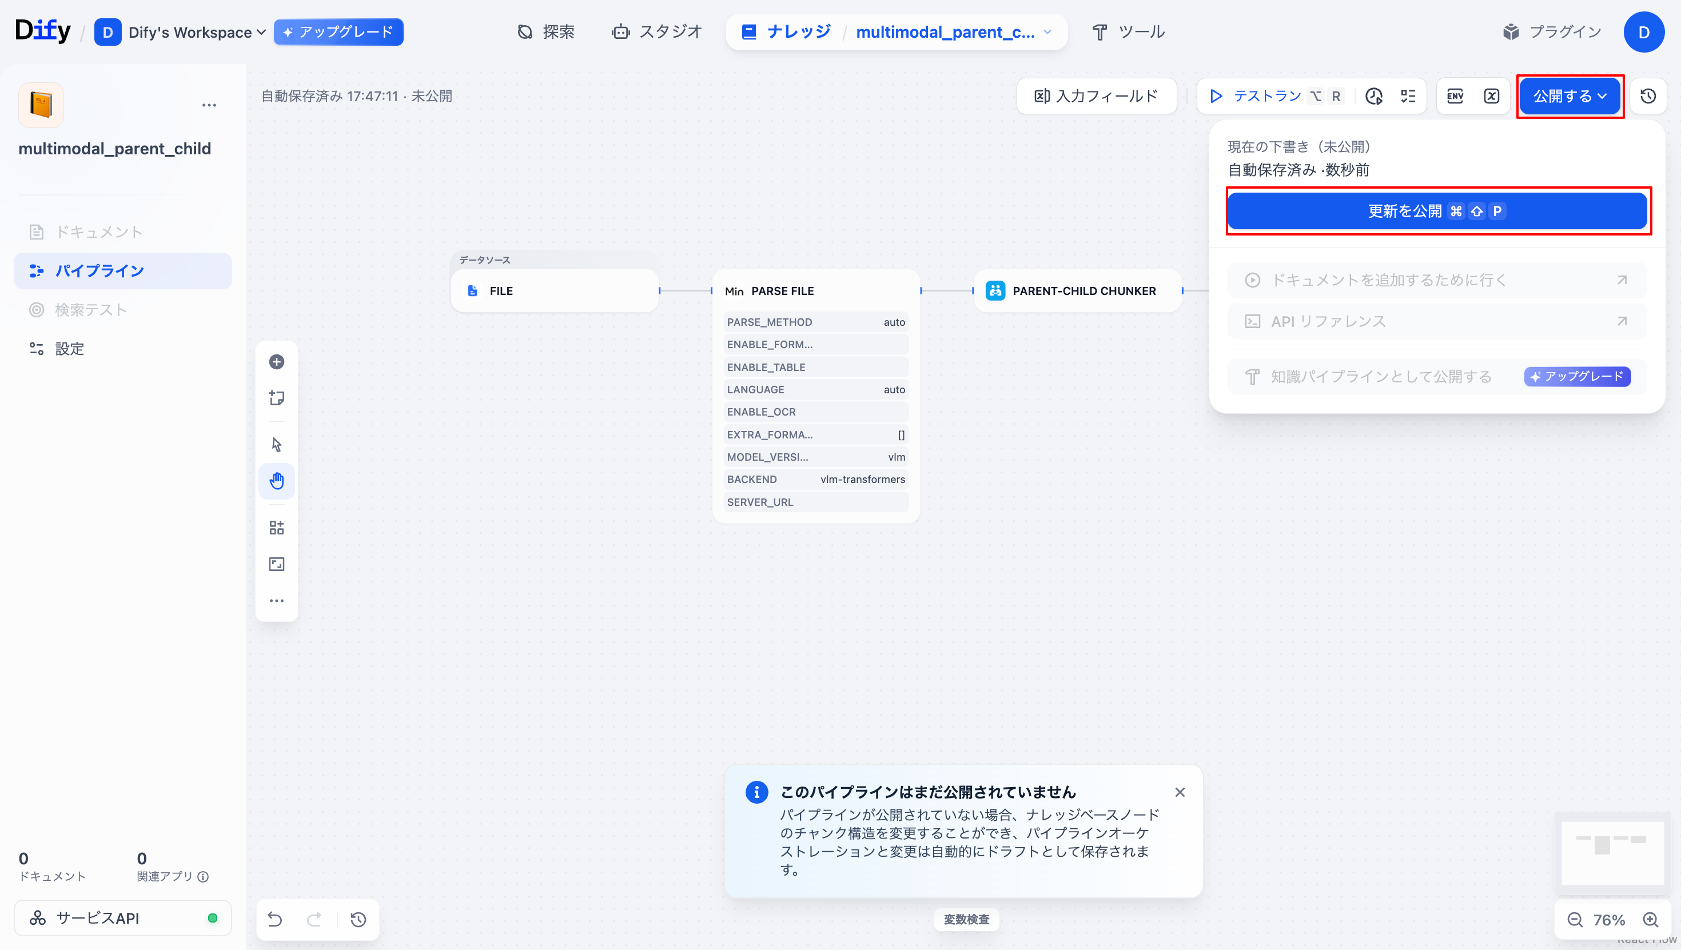Open the ENV environment variables panel
The image size is (1681, 950).
coord(1455,97)
